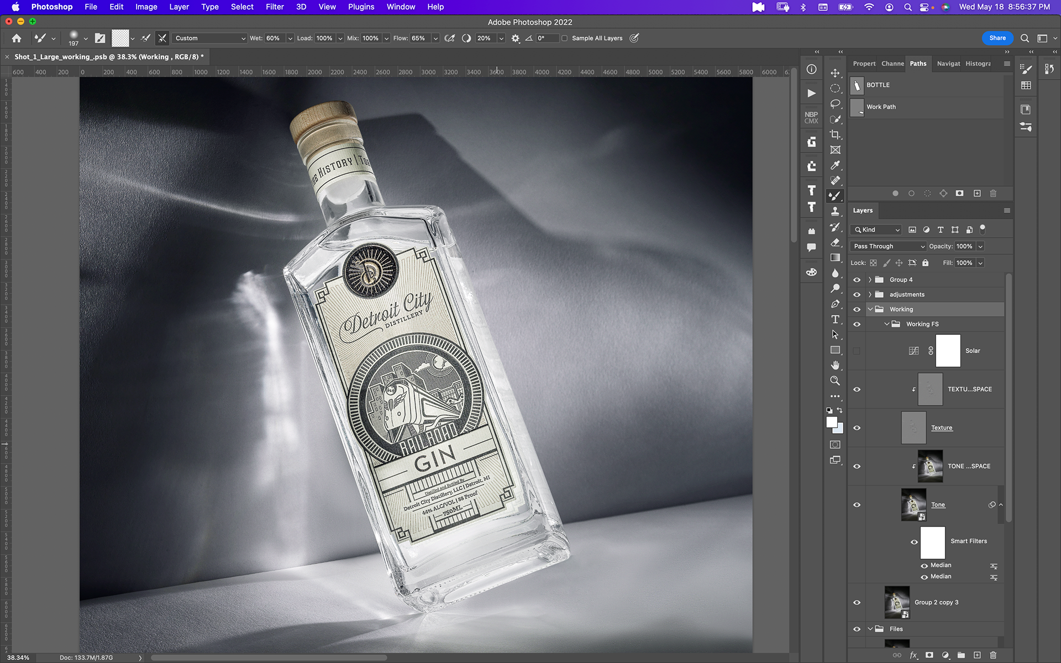Screen dimensions: 1061x663
Task: Open the layer Fill slider dropdown
Action: coord(980,263)
